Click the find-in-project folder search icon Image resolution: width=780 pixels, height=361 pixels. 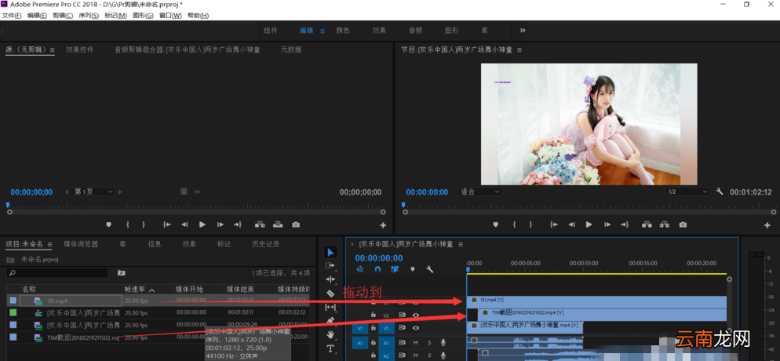[x=121, y=273]
